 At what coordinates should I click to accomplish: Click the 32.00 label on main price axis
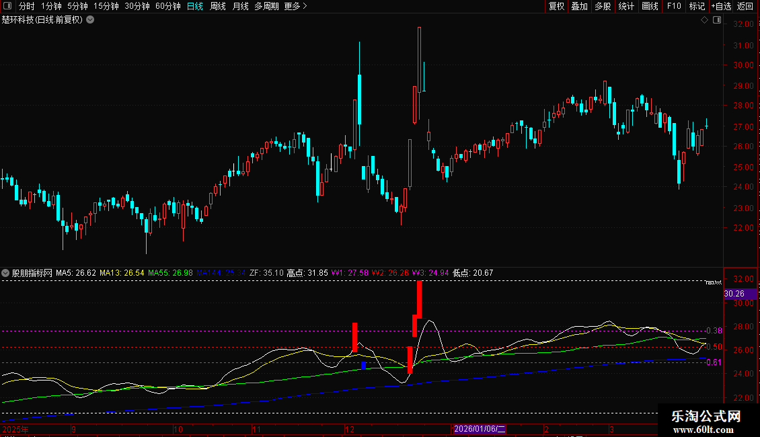[743, 24]
